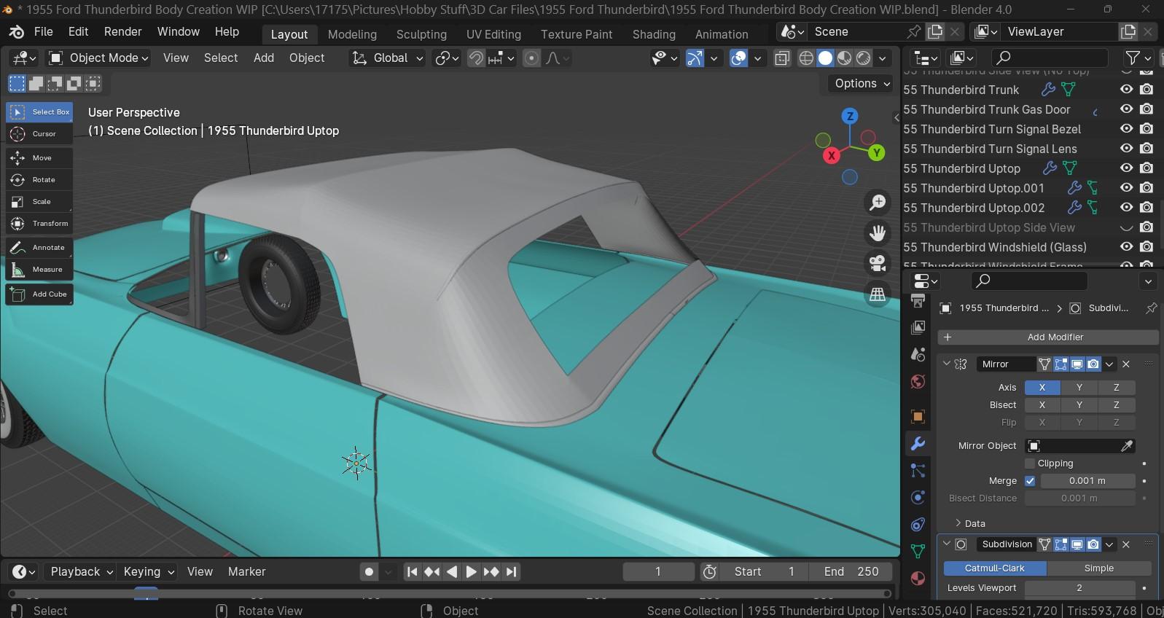Play the animation forward
This screenshot has height=618, width=1164.
click(x=471, y=572)
